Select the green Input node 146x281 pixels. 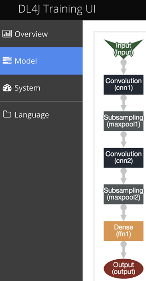tap(124, 49)
